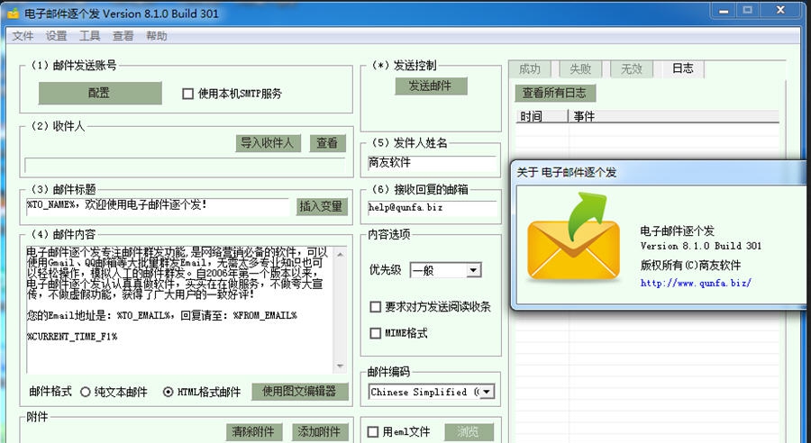
Task: Open the 设置 menu
Action: tap(57, 36)
